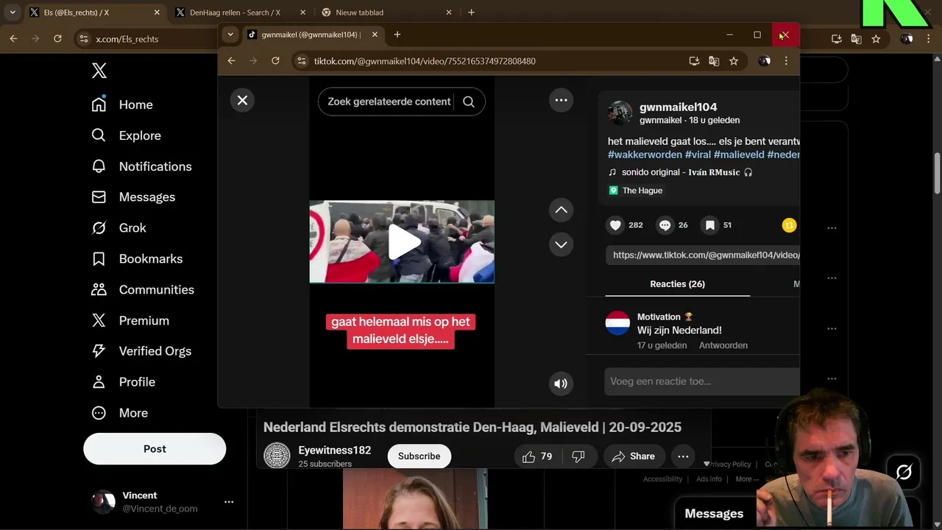The image size is (942, 530).
Task: Click the search magnifier in TikTok search
Action: pos(469,102)
